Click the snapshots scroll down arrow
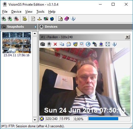The image size is (133, 129). click(35, 120)
